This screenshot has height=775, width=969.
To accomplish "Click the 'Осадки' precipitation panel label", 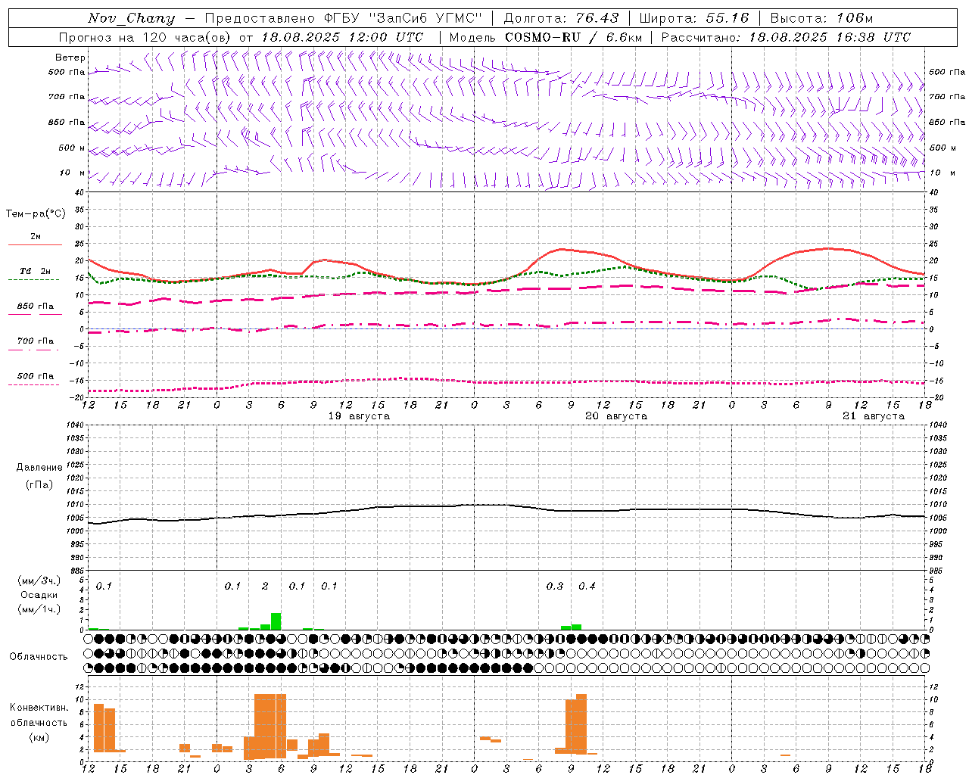I will click(39, 595).
